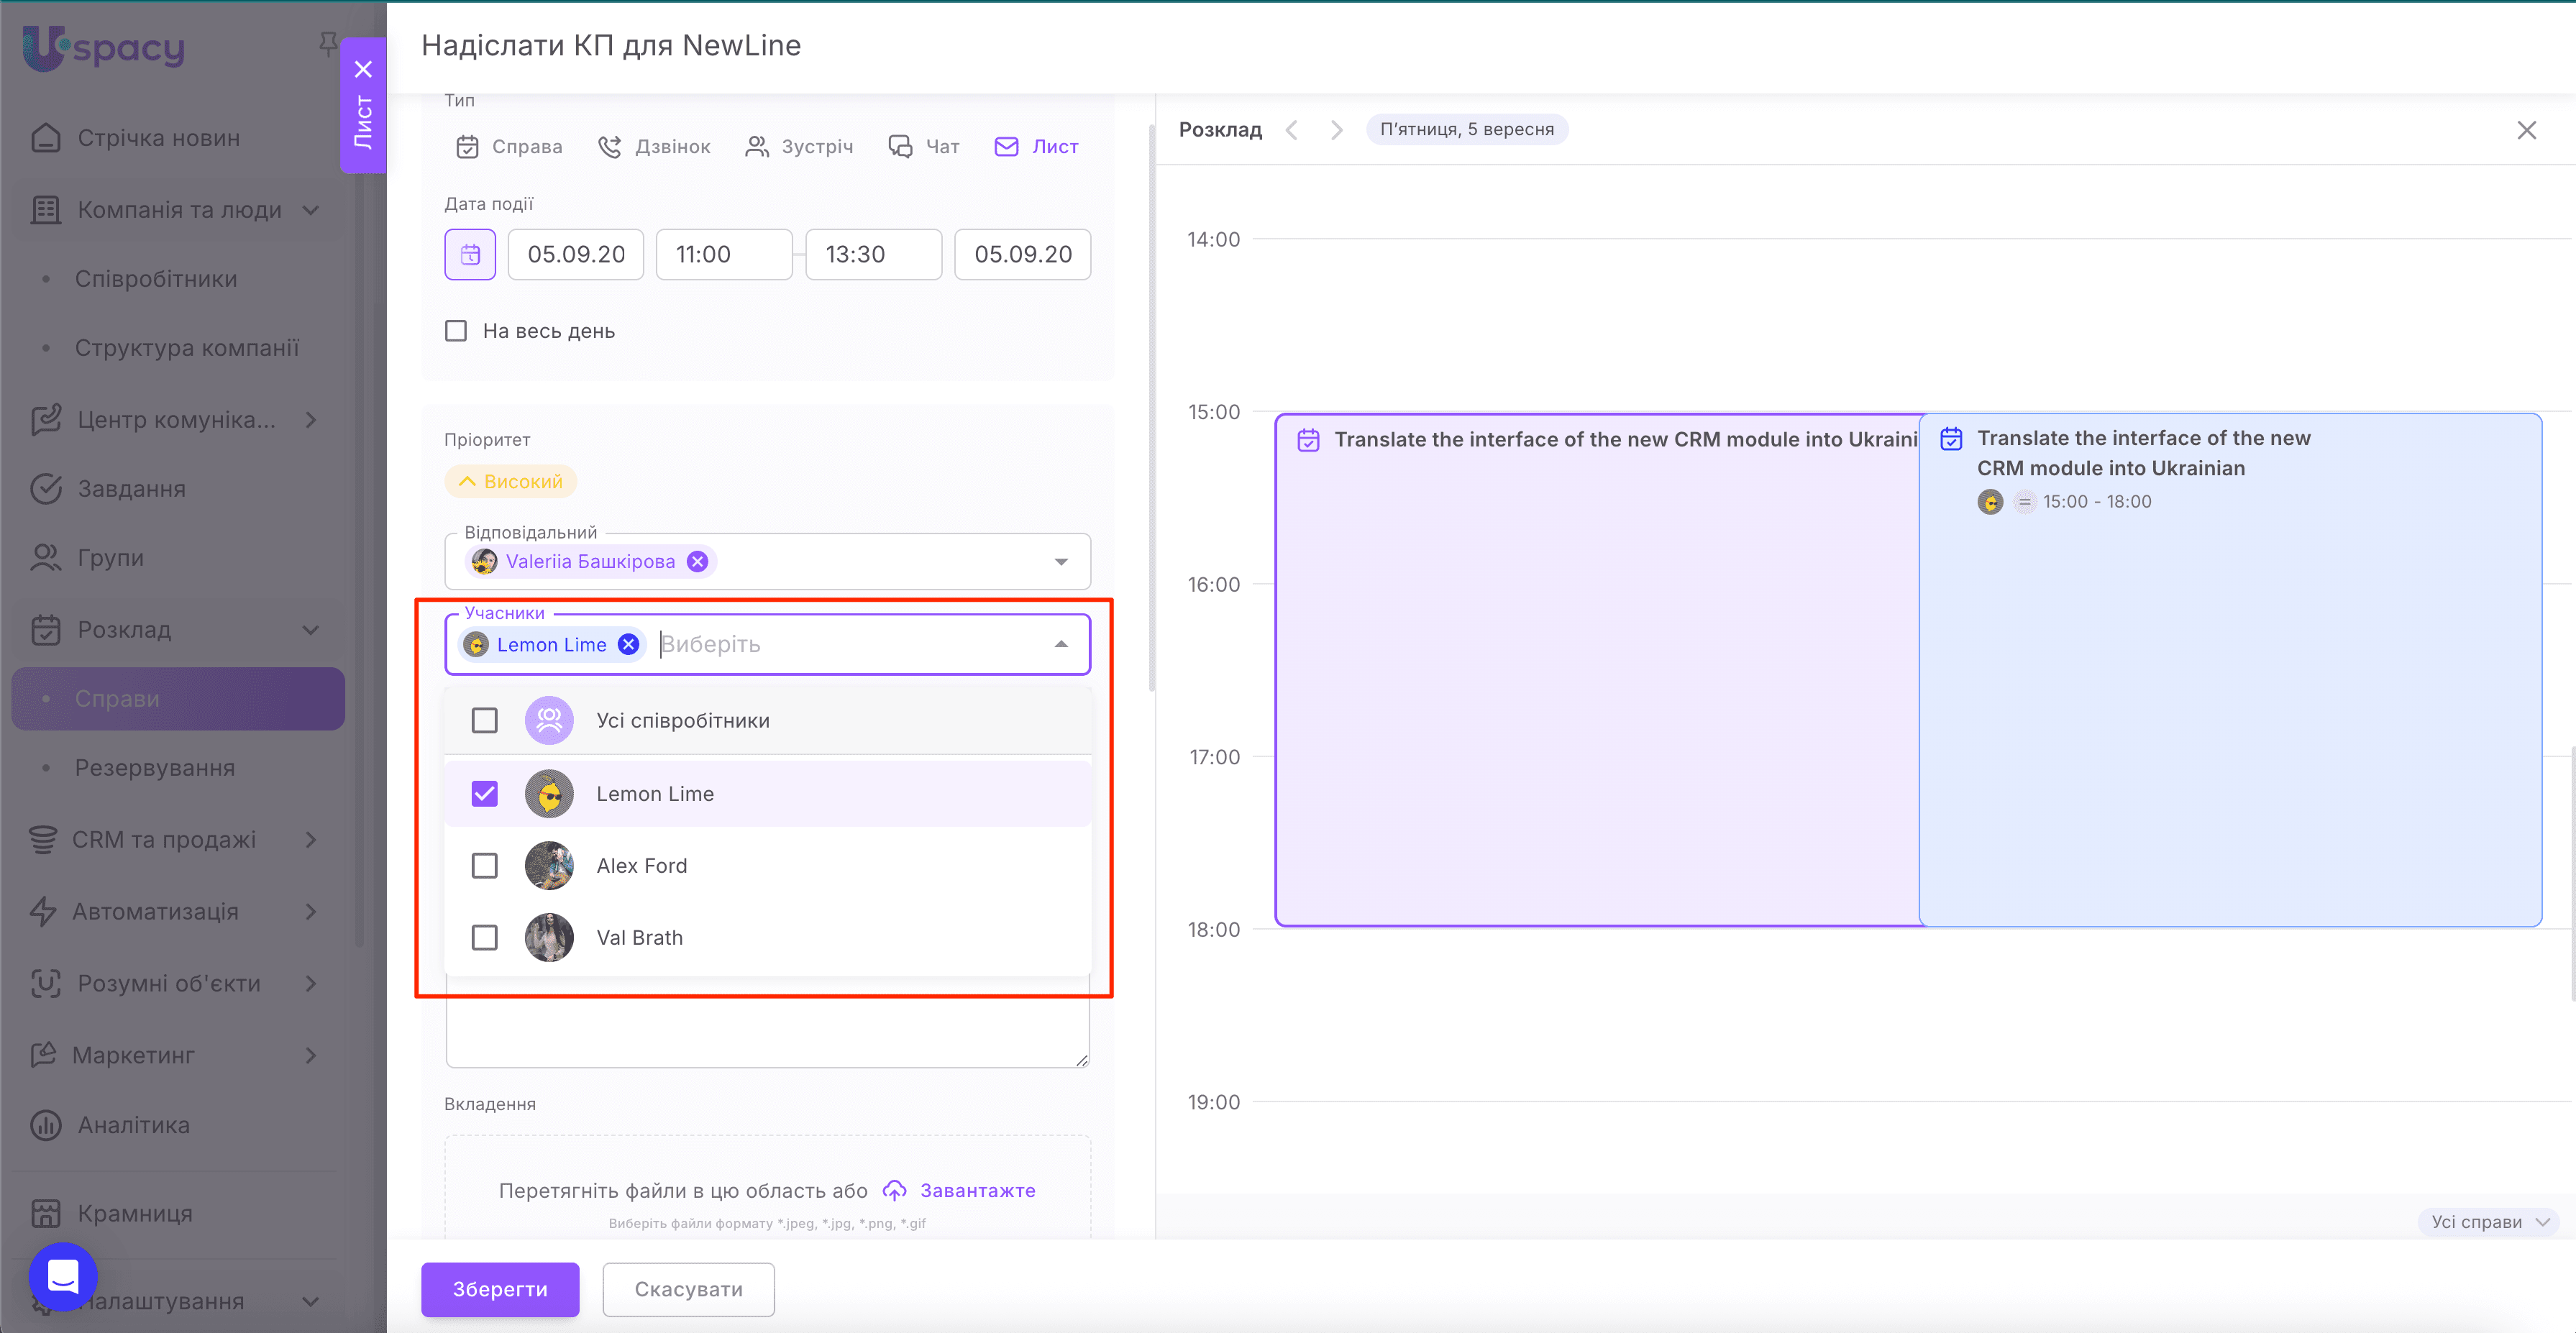Click the calendar date picker icon

[470, 254]
